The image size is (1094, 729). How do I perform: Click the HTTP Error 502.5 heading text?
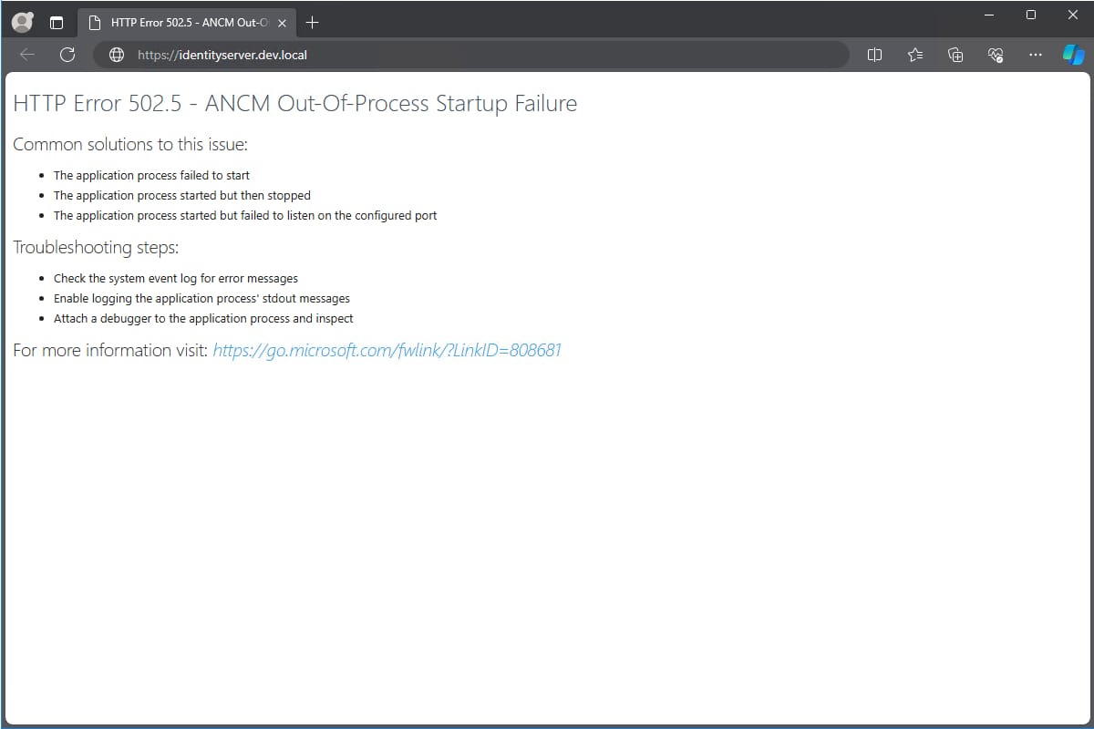pyautogui.click(x=294, y=104)
